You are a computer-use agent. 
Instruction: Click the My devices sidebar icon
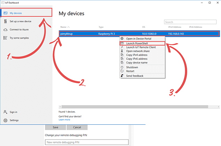tap(6, 13)
